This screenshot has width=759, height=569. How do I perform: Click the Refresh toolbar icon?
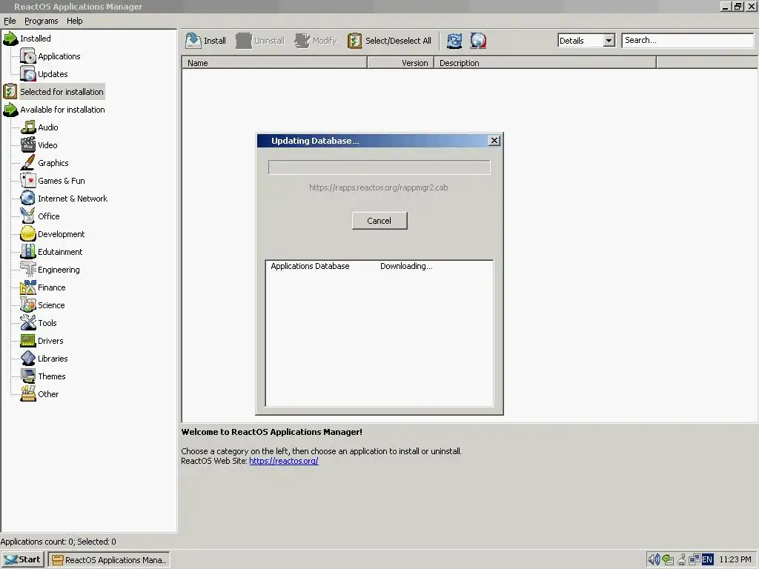pos(454,41)
